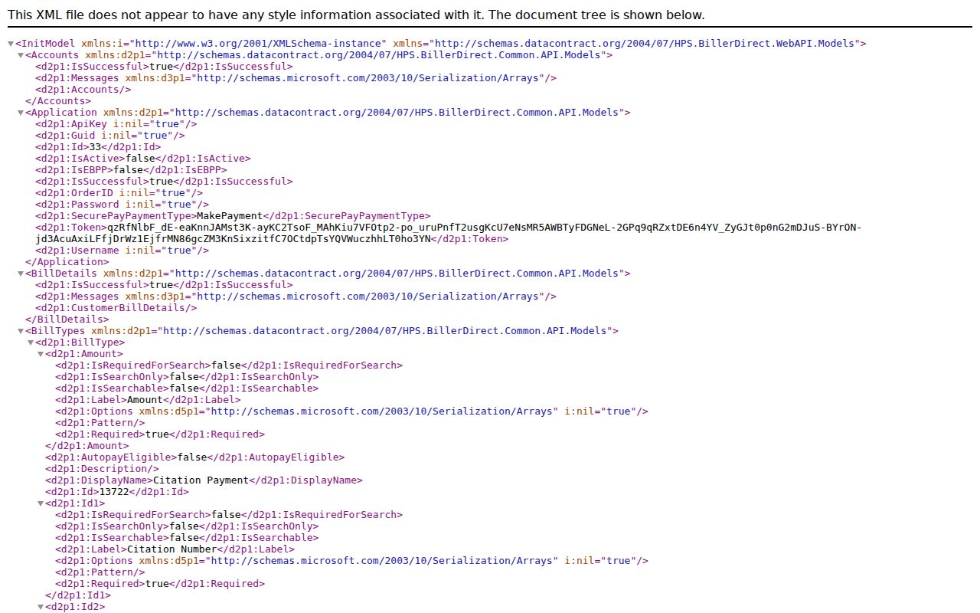Viewport: 980px width, 613px height.
Task: Click the d2p1:AutopayEligible false line
Action: [194, 457]
